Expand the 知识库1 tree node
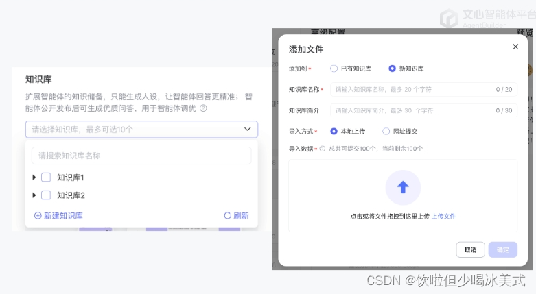The width and height of the screenshot is (536, 294). (34, 177)
